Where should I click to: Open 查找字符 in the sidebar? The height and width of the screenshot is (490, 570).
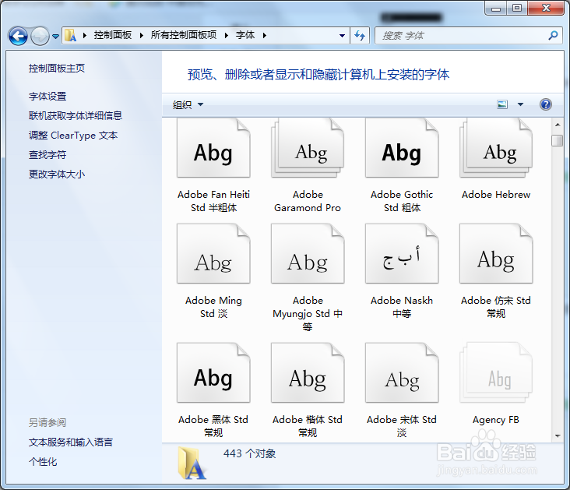tap(47, 154)
